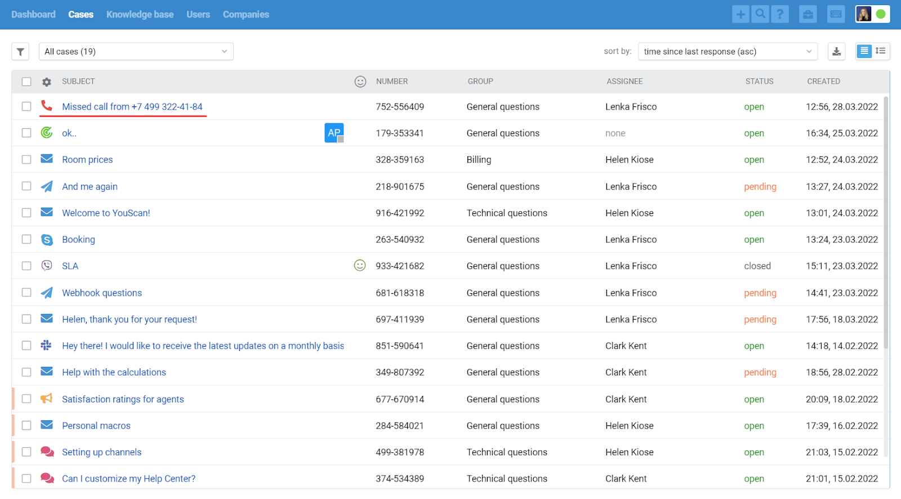Click the STATUS column header

(760, 82)
